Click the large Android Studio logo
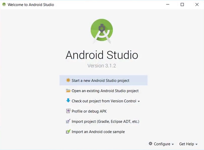 (x=102, y=31)
